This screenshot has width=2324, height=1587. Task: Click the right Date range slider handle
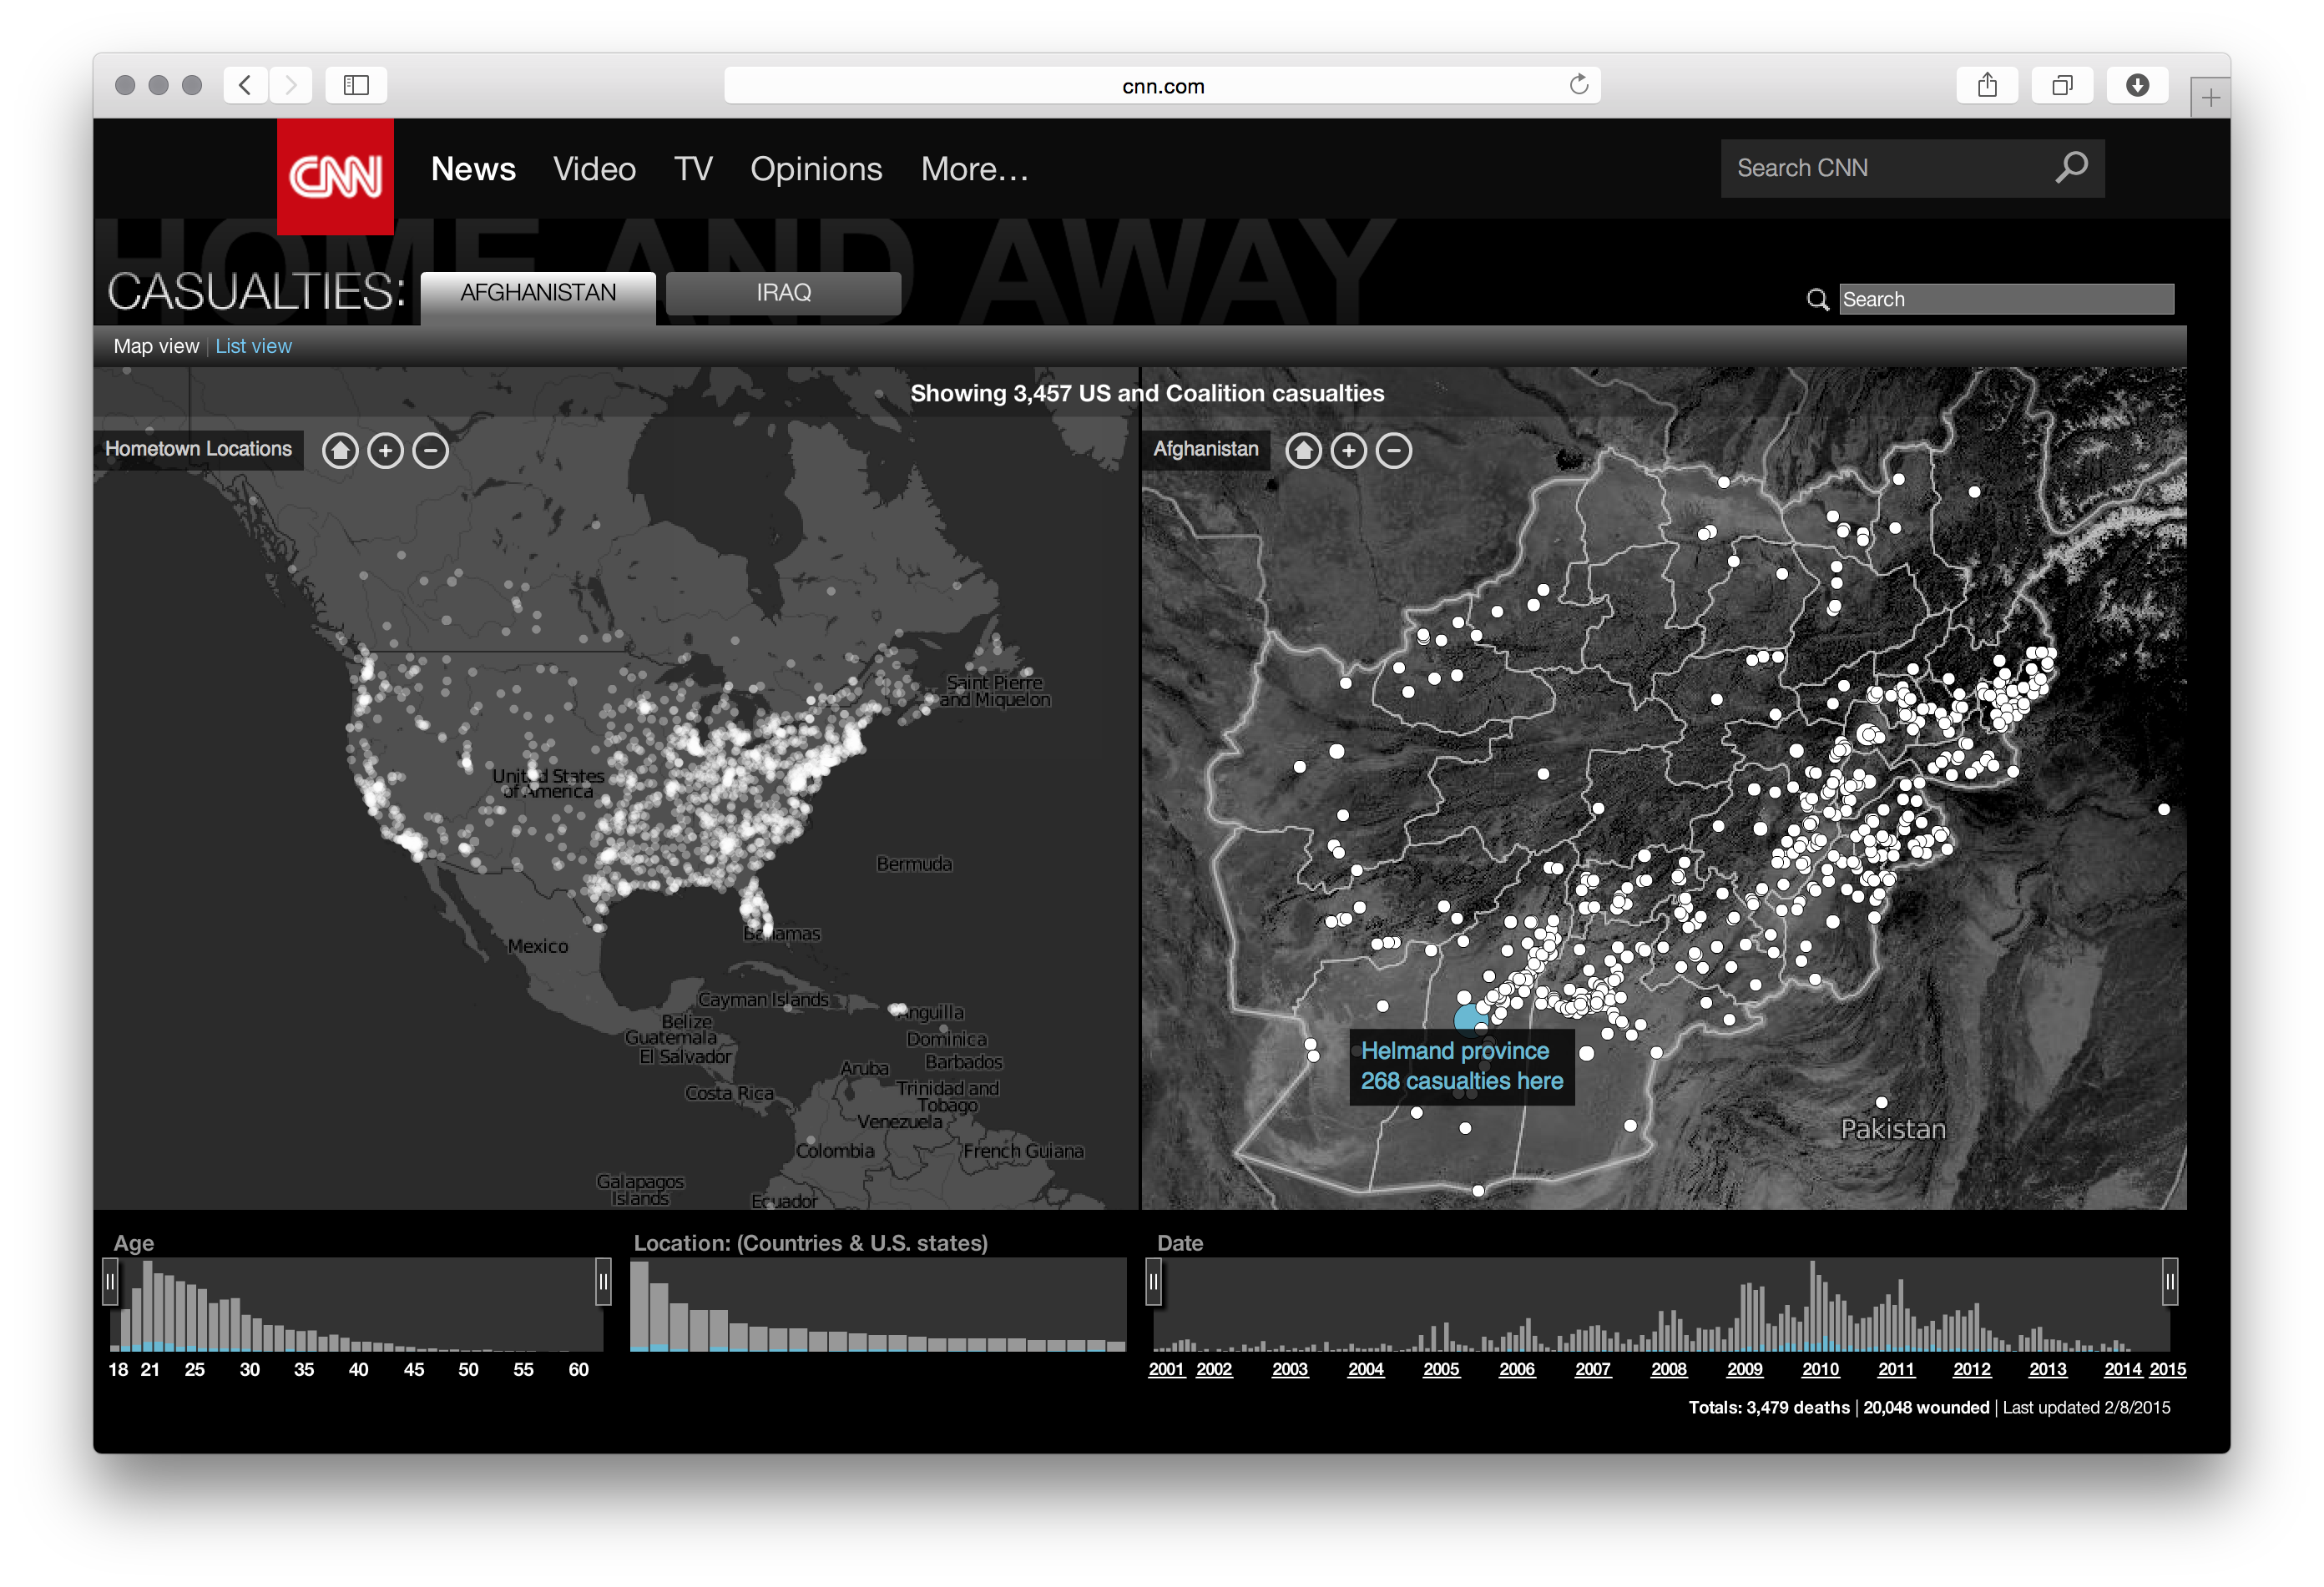pyautogui.click(x=2169, y=1281)
